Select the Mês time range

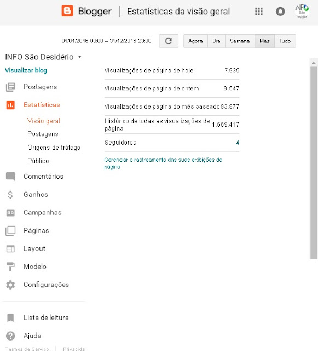point(264,41)
